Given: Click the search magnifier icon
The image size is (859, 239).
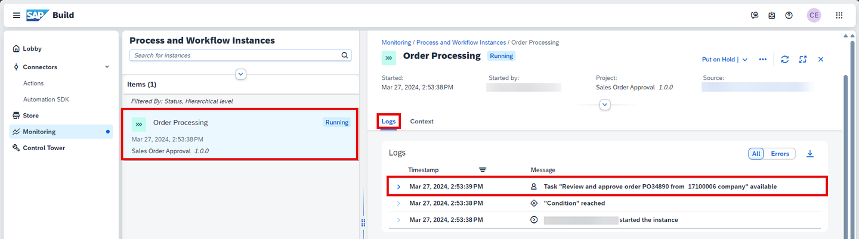Looking at the screenshot, I should point(345,55).
